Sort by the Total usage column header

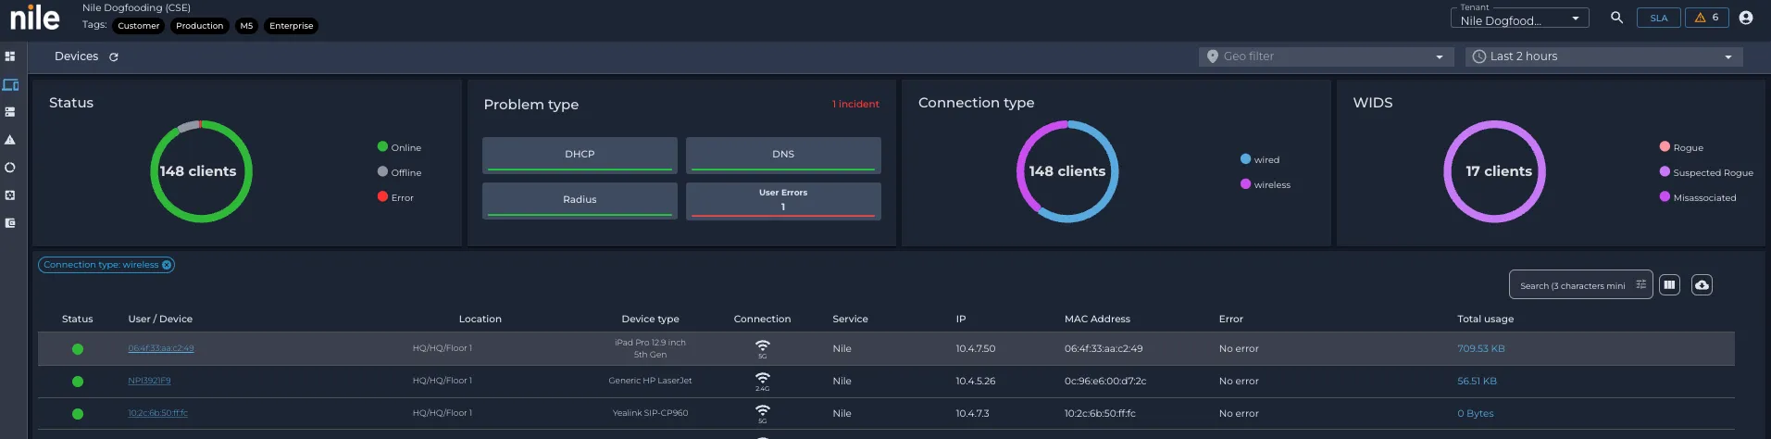[x=1486, y=319]
